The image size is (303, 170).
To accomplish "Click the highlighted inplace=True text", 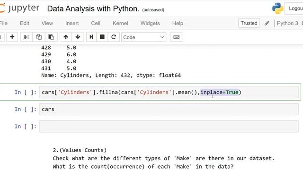I will tap(219, 92).
